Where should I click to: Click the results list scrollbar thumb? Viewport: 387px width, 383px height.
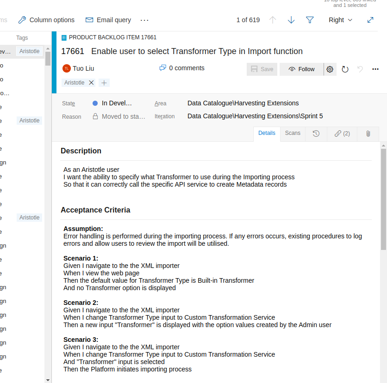coord(48,59)
